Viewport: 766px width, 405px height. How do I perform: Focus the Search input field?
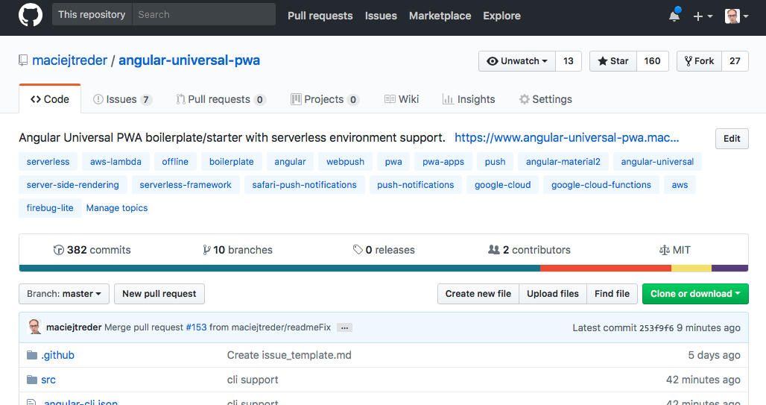tap(203, 15)
